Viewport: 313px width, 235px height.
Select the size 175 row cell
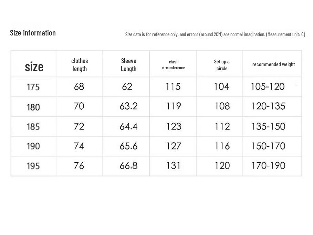pos(33,87)
